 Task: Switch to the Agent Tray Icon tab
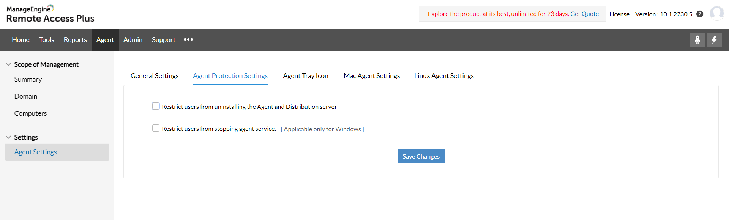pos(306,76)
